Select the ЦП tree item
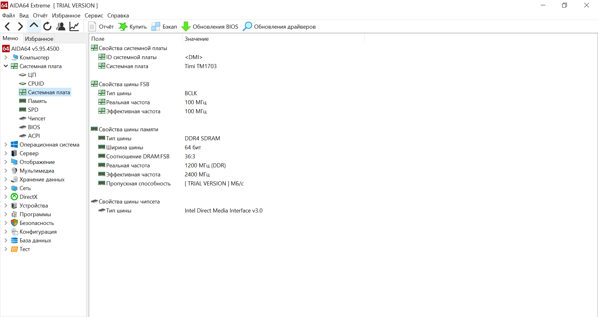 coord(32,75)
